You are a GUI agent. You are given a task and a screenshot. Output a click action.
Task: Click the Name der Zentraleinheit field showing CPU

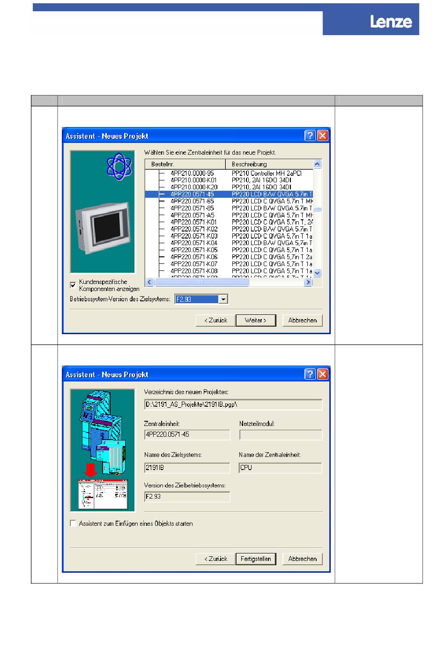tap(281, 467)
